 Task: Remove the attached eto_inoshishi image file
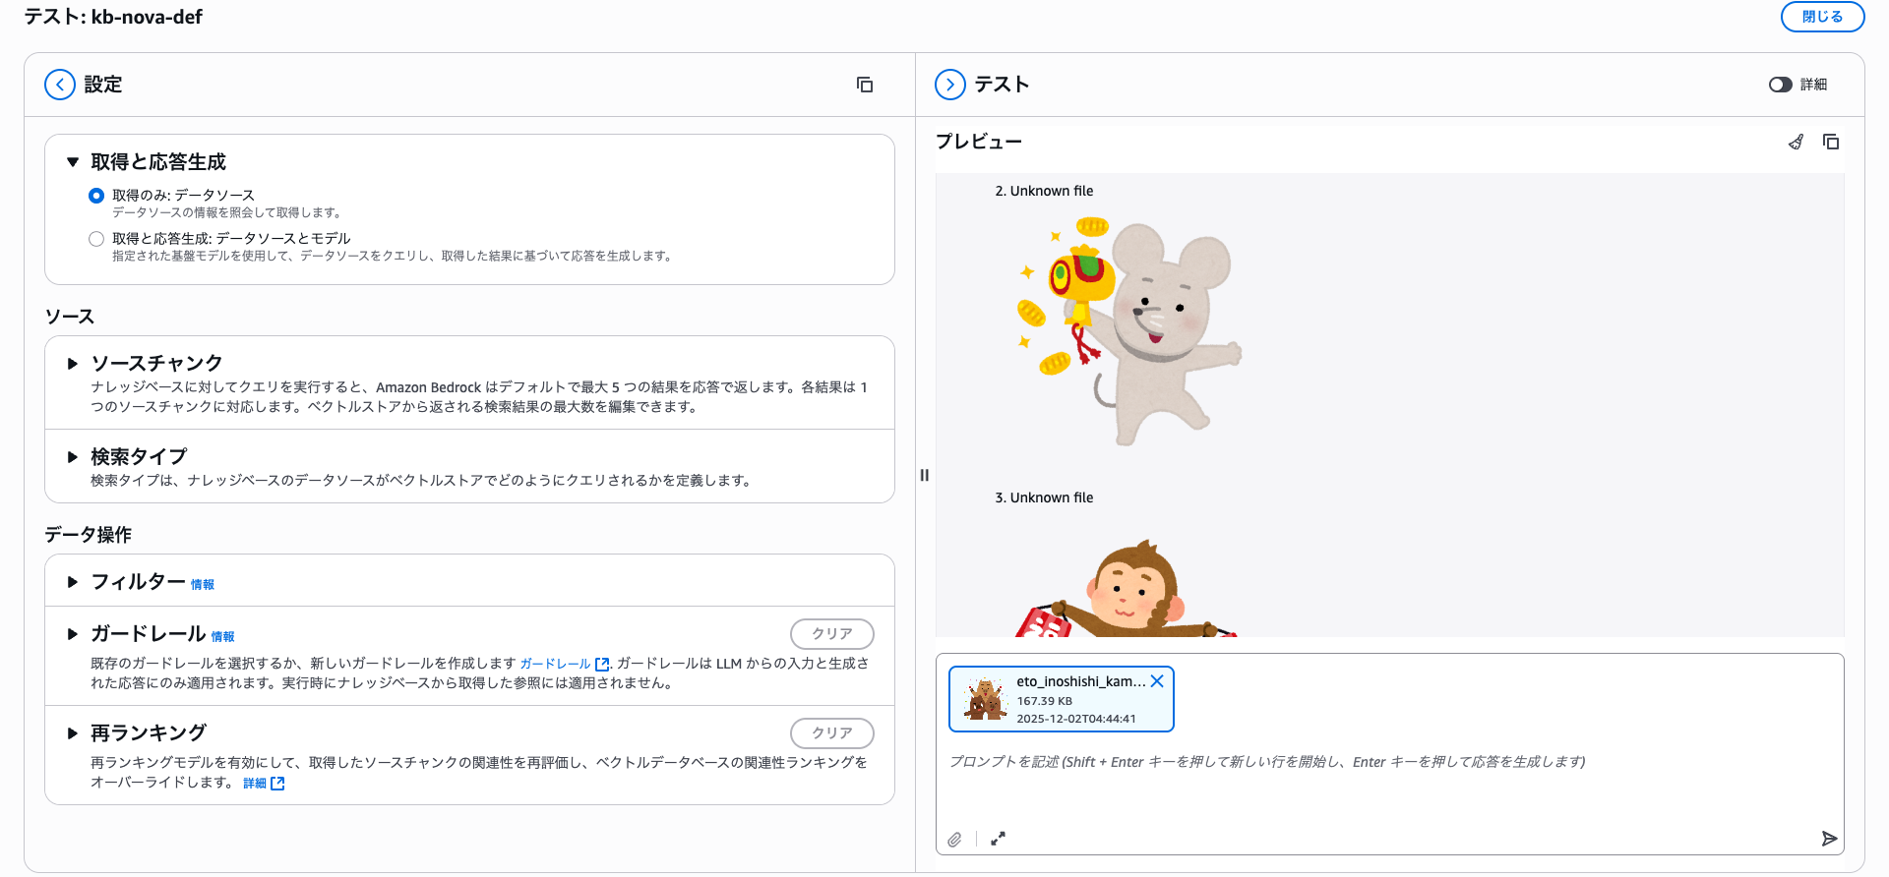[1157, 680]
